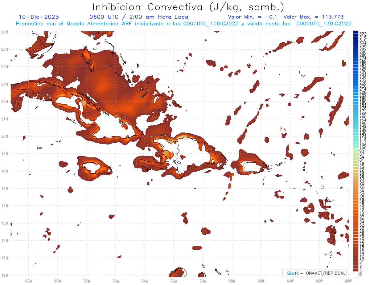
Task: Click the 12N latitude label
Action: (x=5, y=275)
